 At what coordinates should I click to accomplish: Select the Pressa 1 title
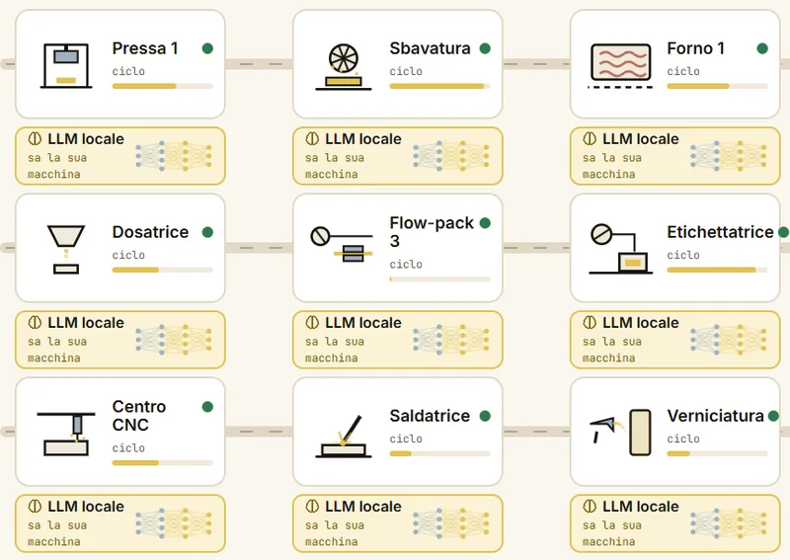(x=145, y=48)
